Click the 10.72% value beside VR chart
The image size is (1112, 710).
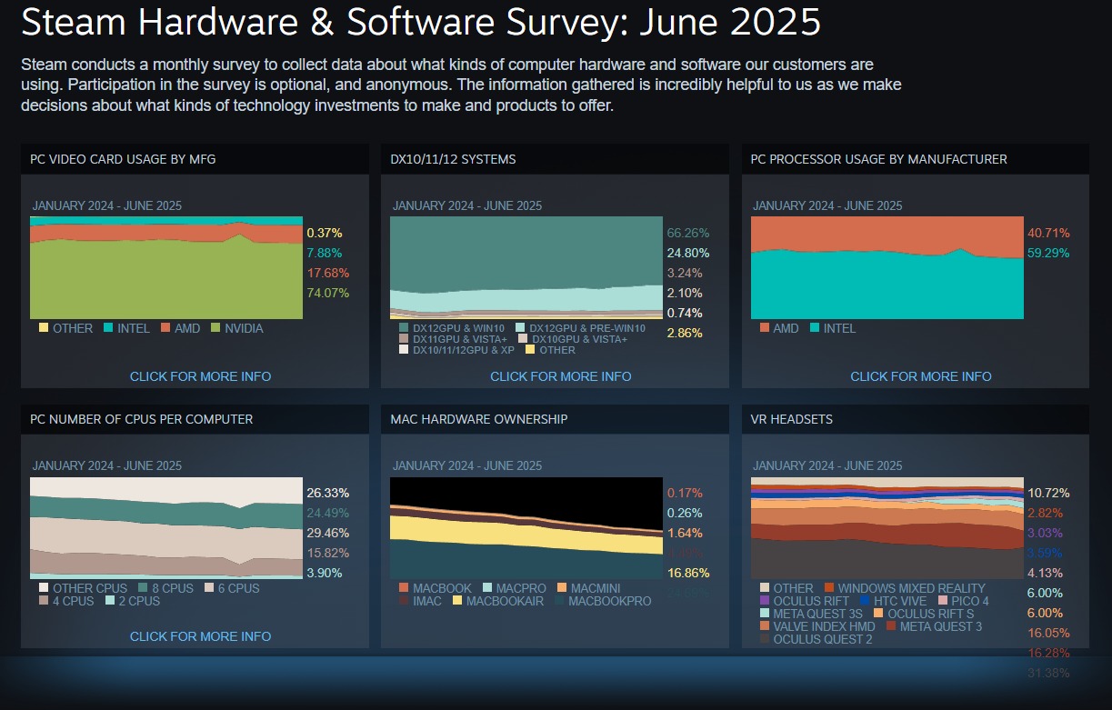[x=1048, y=493]
